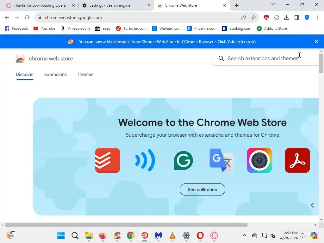Open the Adobe Acrobat extension icon
The image size is (324, 243).
[x=297, y=160]
